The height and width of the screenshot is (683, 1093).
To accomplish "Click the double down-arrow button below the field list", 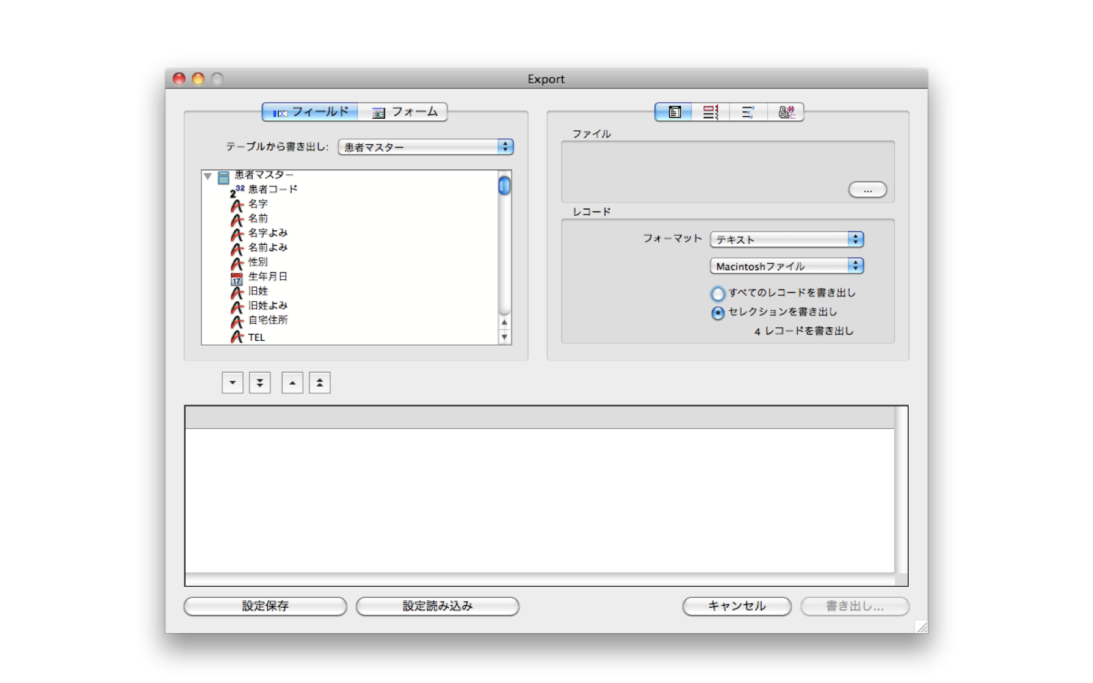I will [x=260, y=383].
